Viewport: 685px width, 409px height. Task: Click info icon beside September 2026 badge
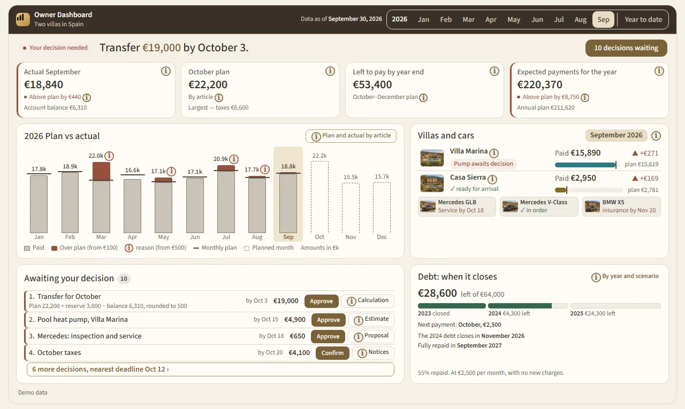coord(656,135)
